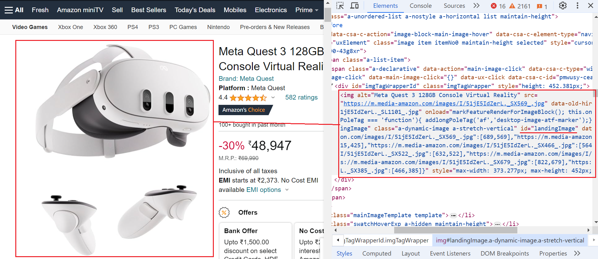Toggle the device toolbar icon
This screenshot has height=259, width=598.
[x=354, y=6]
